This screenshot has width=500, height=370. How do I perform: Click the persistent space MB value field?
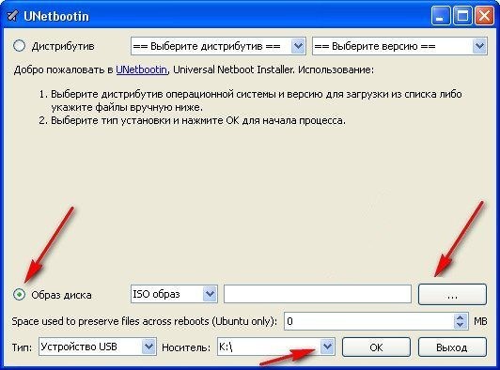[369, 321]
